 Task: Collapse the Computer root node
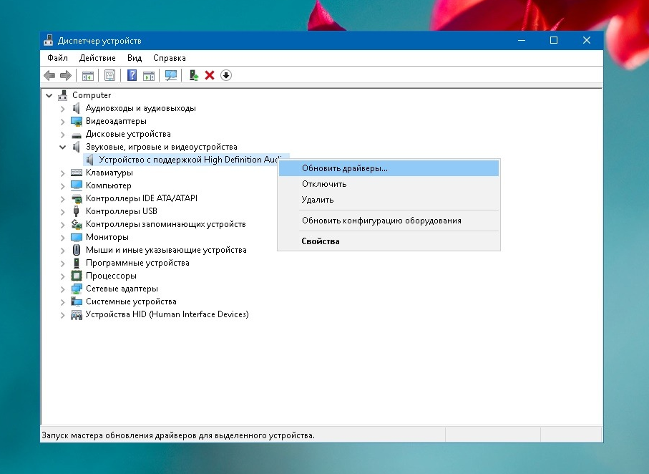(x=49, y=95)
